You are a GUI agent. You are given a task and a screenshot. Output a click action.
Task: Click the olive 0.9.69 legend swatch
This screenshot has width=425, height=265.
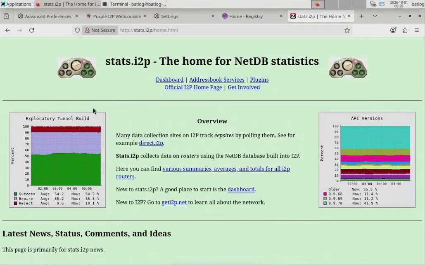coord(325,199)
